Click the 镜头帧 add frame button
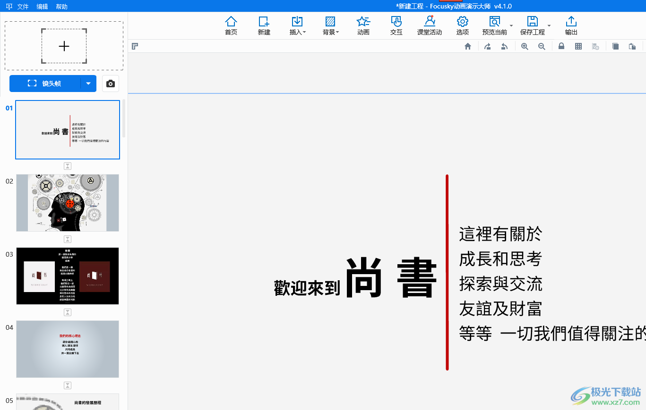 (x=45, y=84)
